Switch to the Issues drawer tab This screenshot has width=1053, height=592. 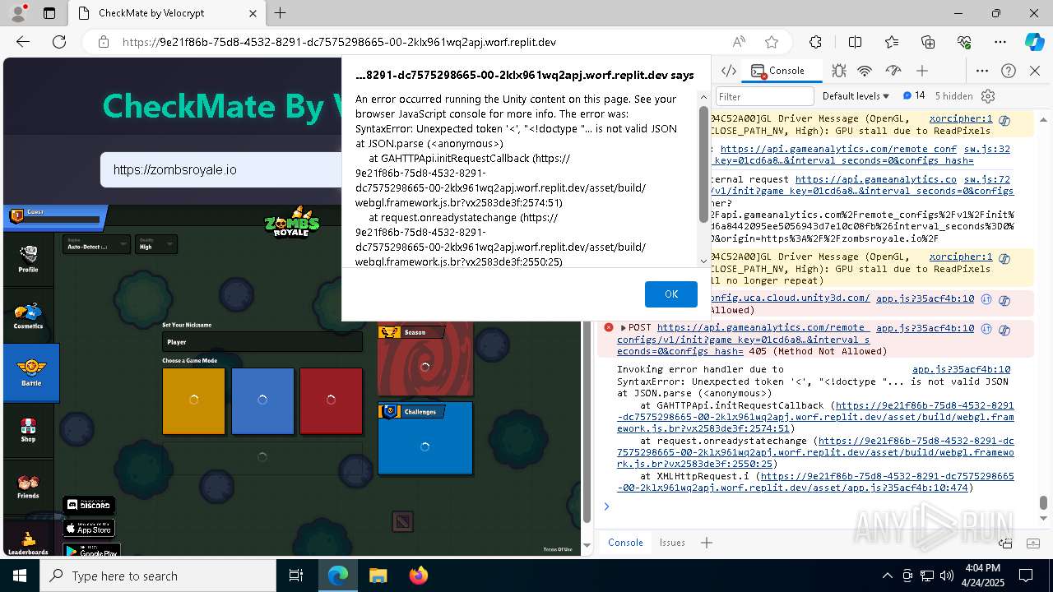pos(672,543)
